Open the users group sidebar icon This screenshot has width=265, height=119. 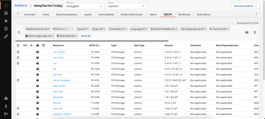click(x=6, y=98)
